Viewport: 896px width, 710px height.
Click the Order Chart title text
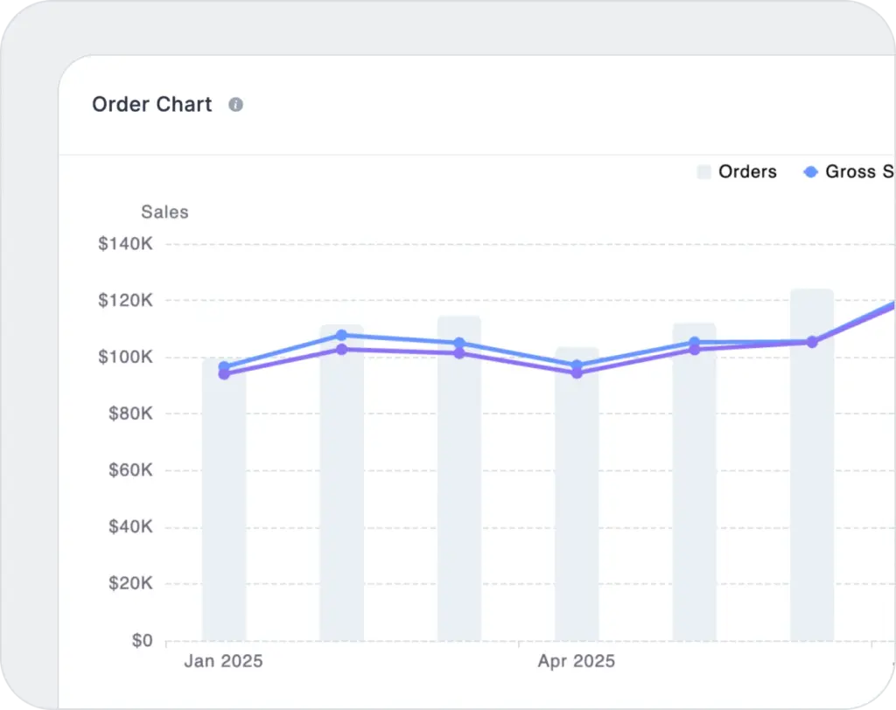click(x=152, y=105)
